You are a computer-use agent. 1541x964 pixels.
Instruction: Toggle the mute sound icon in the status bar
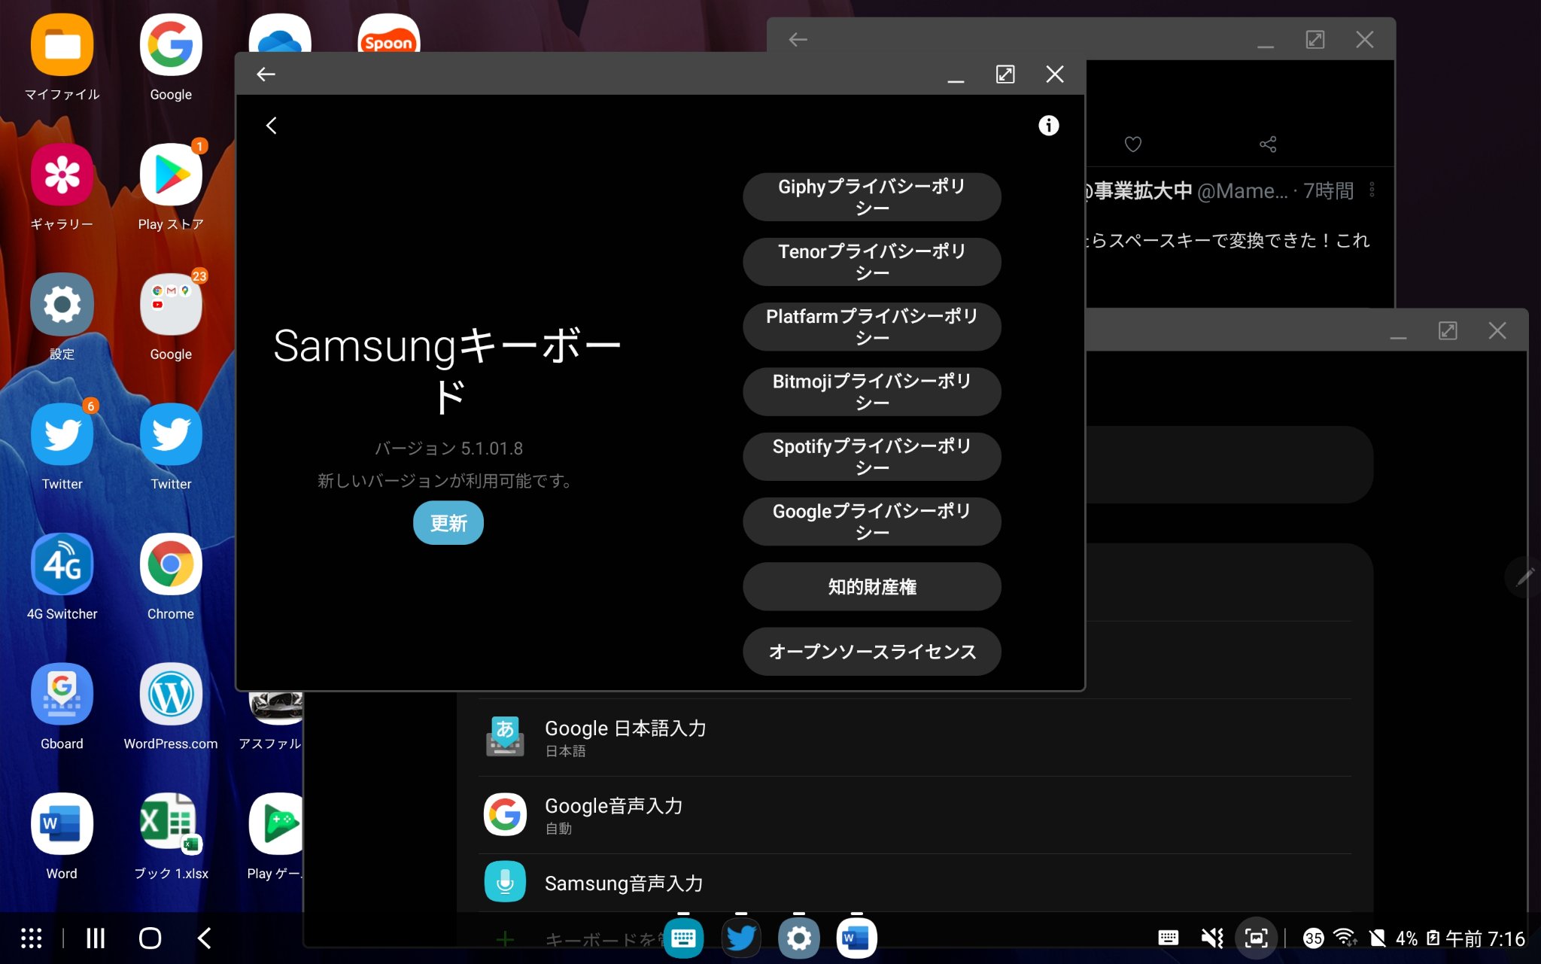tap(1212, 938)
